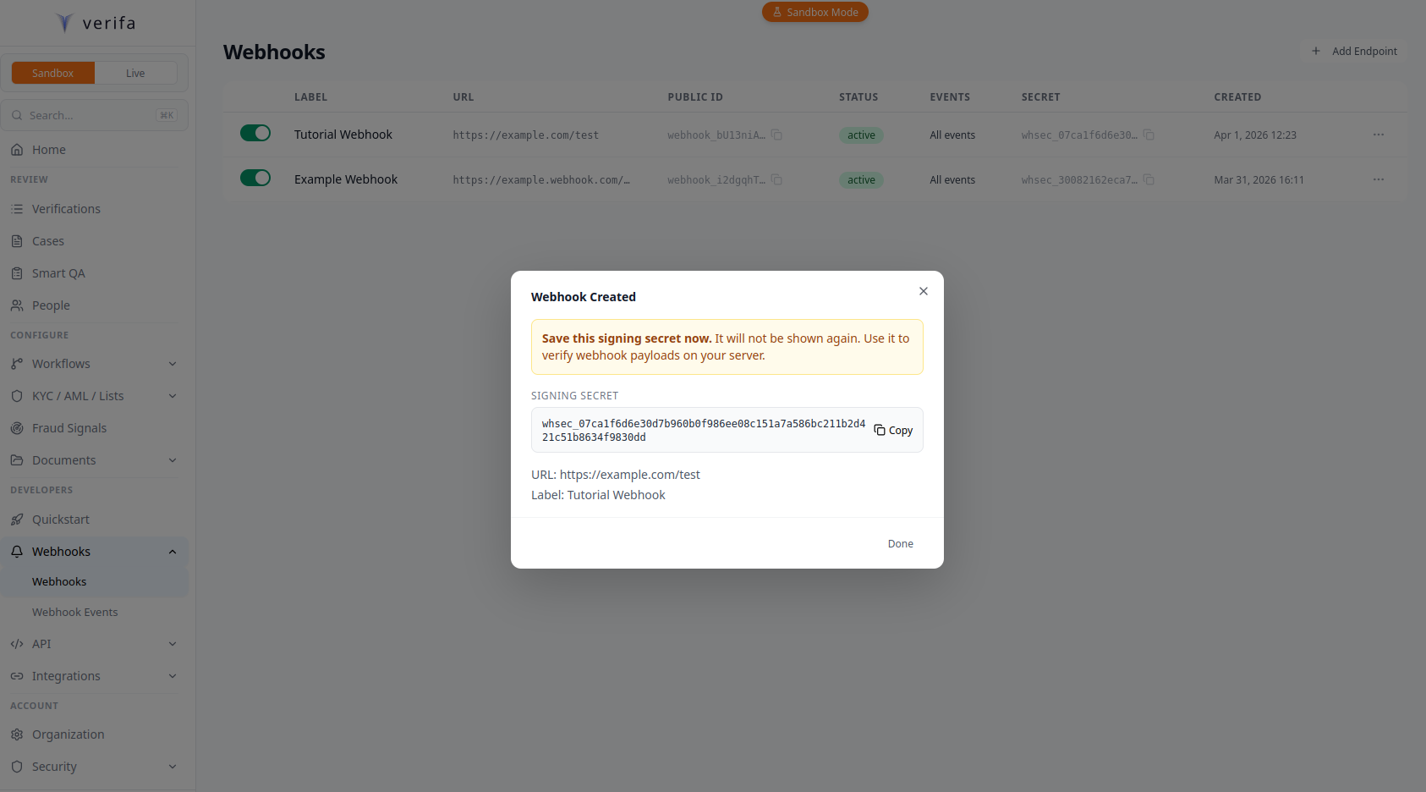Switch to Live mode
The width and height of the screenshot is (1426, 792).
click(135, 73)
